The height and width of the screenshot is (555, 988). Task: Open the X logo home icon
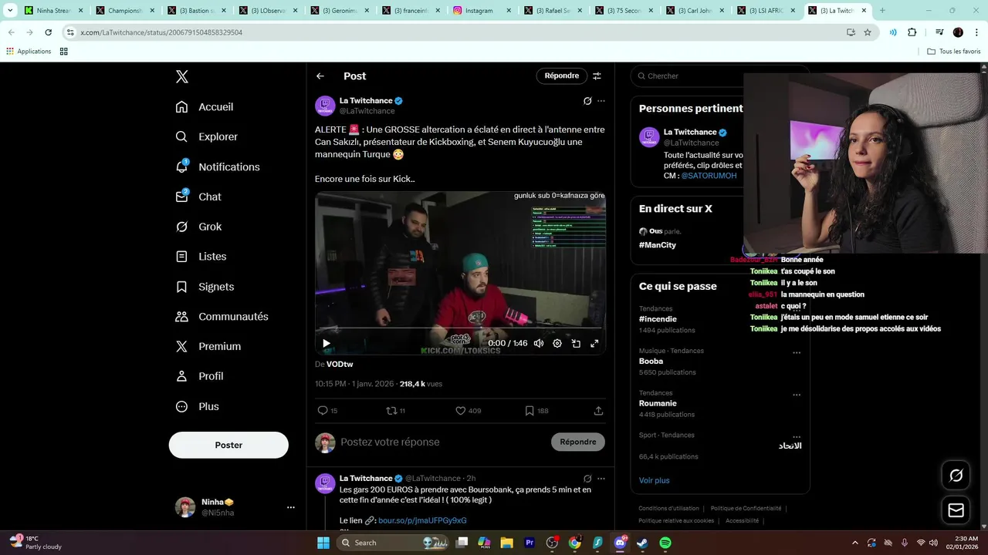click(x=182, y=76)
